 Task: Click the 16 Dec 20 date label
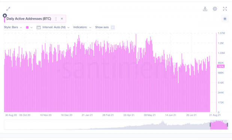(x=67, y=115)
